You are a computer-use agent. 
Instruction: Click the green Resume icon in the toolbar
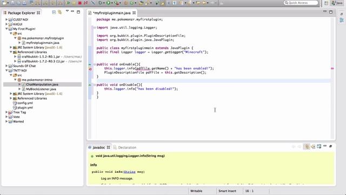point(68,3)
